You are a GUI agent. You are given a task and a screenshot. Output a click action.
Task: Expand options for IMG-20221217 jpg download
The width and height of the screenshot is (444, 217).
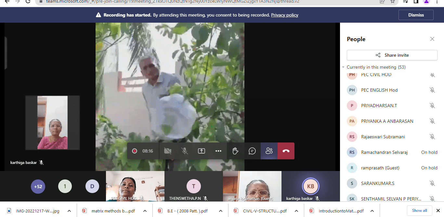point(69,211)
